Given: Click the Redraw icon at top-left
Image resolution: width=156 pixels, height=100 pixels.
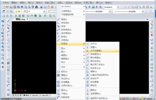Looking at the screenshot, I should (x=3, y=21).
